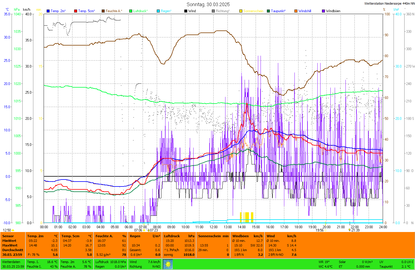This screenshot has height=270, width=415.
Task: Click the cyan Regen legend square
Action: click(x=158, y=11)
